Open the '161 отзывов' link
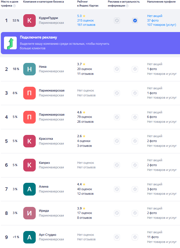 coord(86,25)
